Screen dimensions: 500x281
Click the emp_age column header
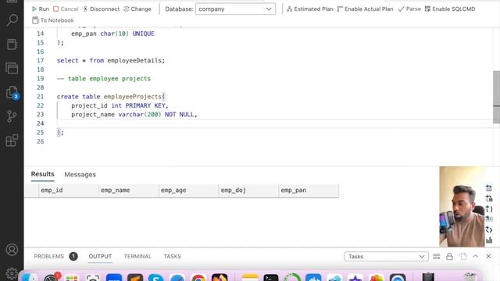(x=188, y=190)
